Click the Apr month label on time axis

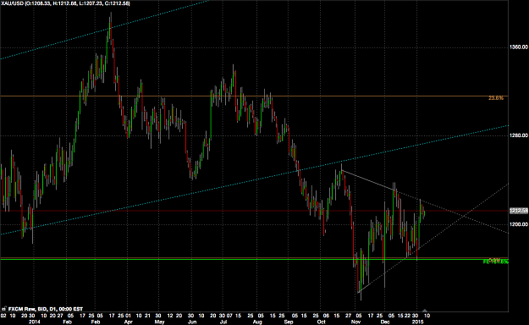128,322
